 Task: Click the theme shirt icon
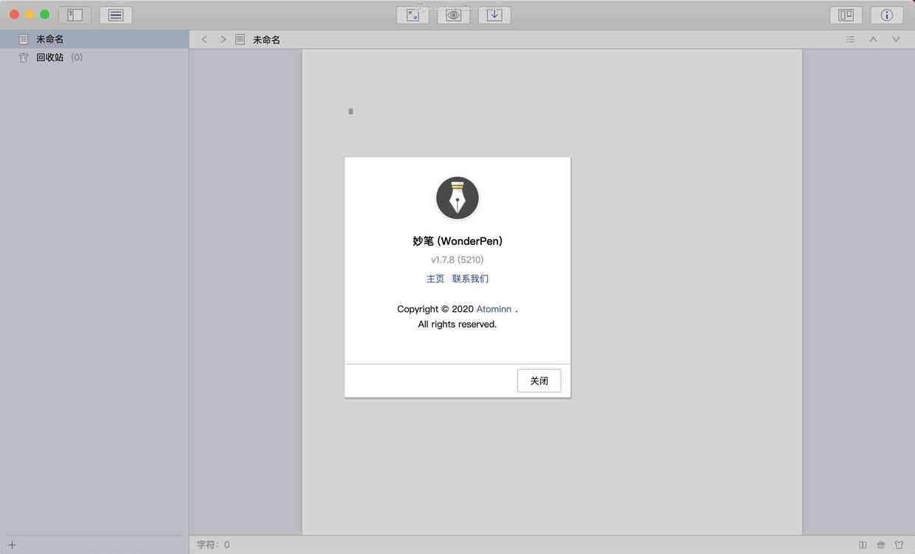click(899, 545)
